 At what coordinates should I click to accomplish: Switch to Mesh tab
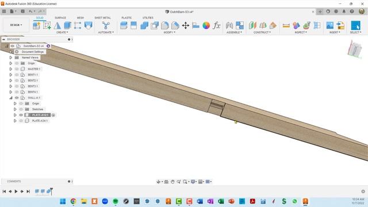pyautogui.click(x=80, y=18)
